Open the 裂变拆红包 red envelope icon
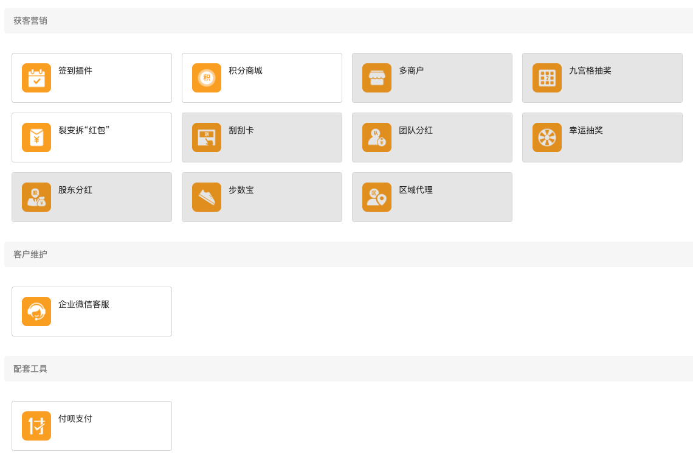693x460 pixels. pos(36,138)
